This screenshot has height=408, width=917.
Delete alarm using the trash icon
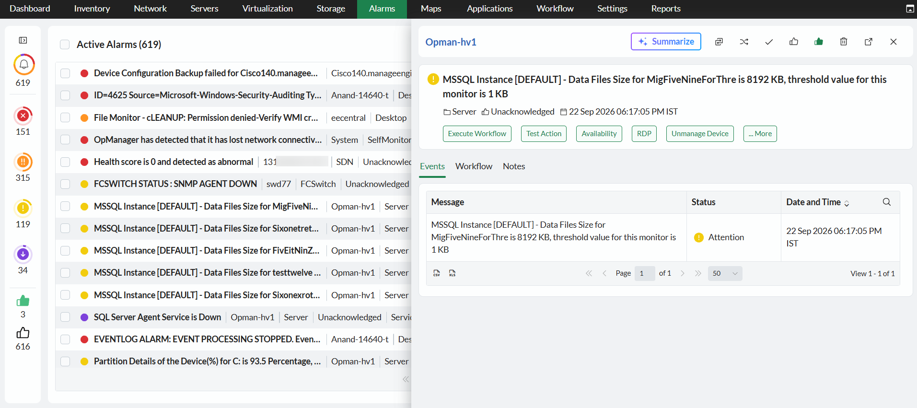pos(844,42)
